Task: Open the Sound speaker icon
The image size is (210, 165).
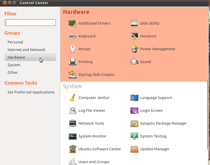Action: [x=134, y=62]
